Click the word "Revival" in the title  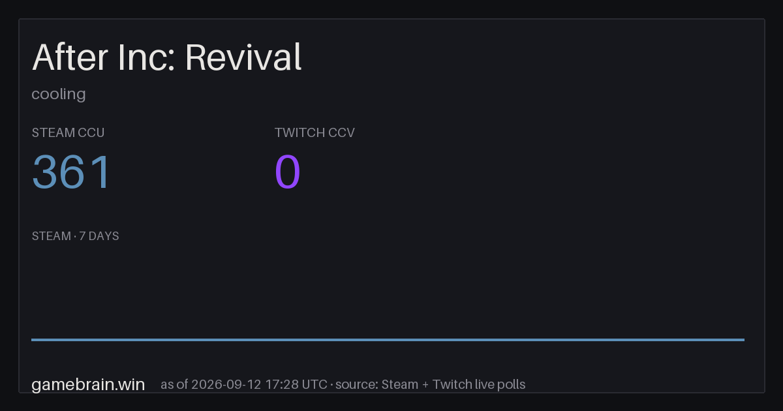(x=243, y=57)
